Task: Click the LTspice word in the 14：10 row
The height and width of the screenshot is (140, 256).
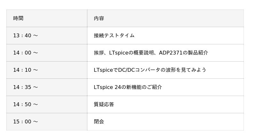Action: [x=103, y=70]
